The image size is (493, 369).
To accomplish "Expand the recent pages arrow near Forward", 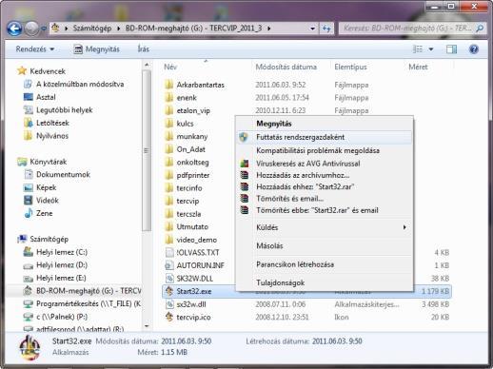I will tap(44, 29).
